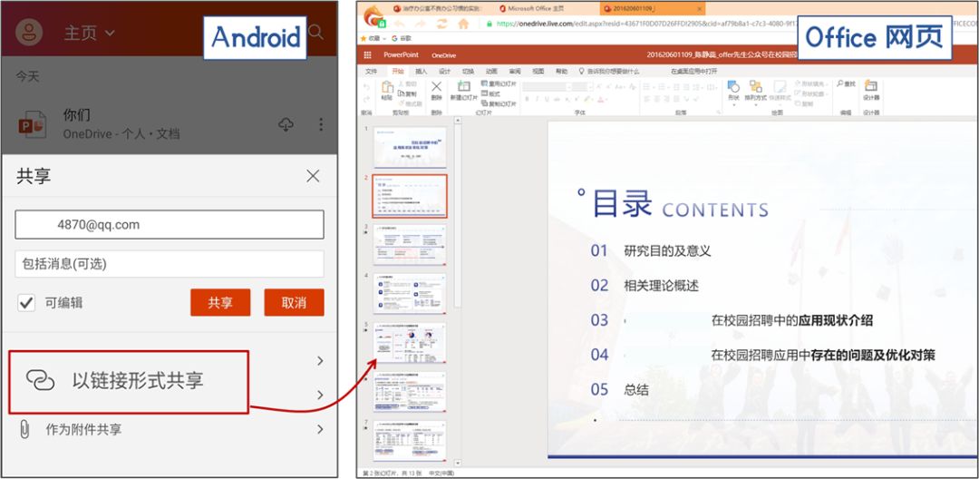The width and height of the screenshot is (979, 479).
Task: Click 重用幻灯片 in the ribbon
Action: [x=499, y=83]
